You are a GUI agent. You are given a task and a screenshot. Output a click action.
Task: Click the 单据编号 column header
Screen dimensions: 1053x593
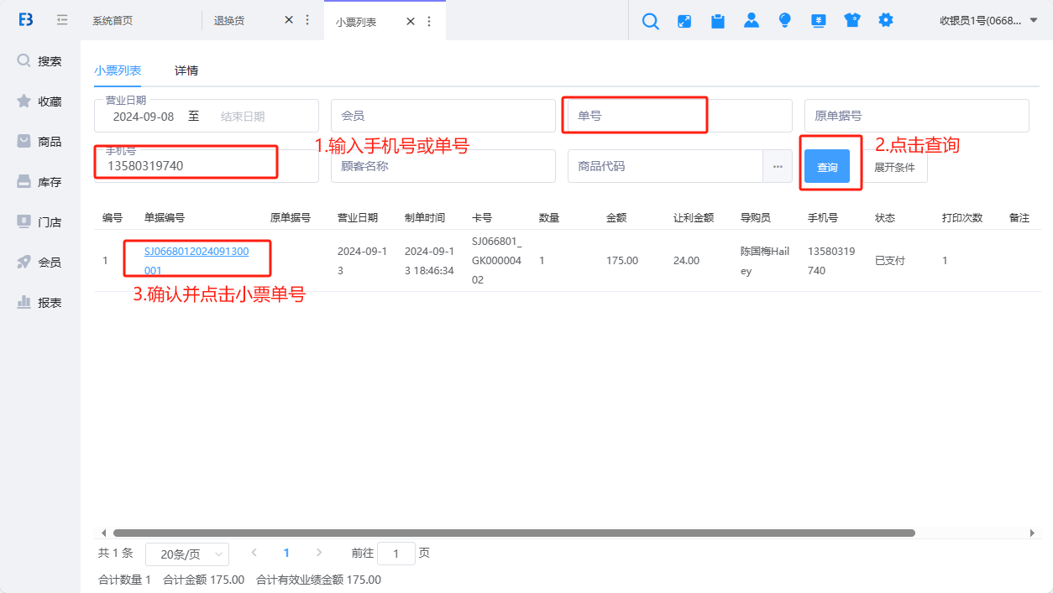(x=165, y=217)
